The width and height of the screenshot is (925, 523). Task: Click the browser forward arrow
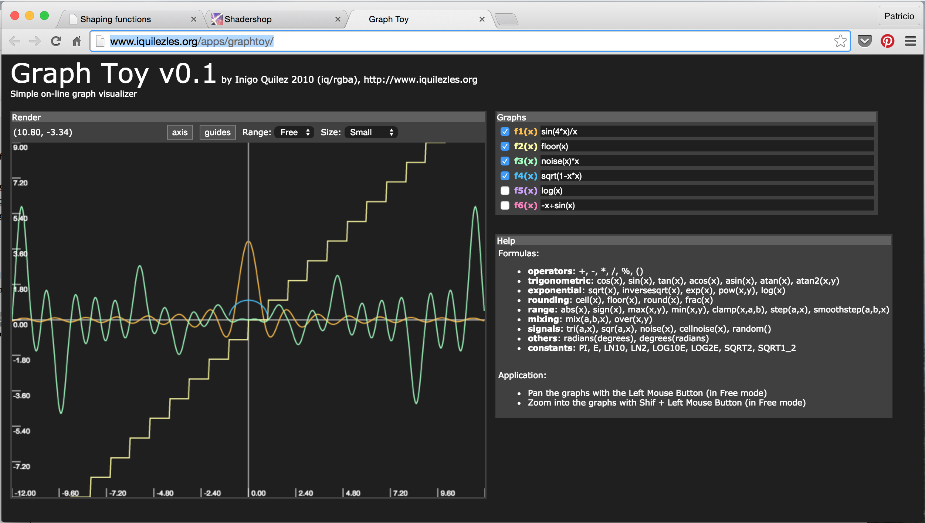35,41
